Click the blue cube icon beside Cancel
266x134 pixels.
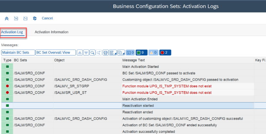[x=35, y=18]
